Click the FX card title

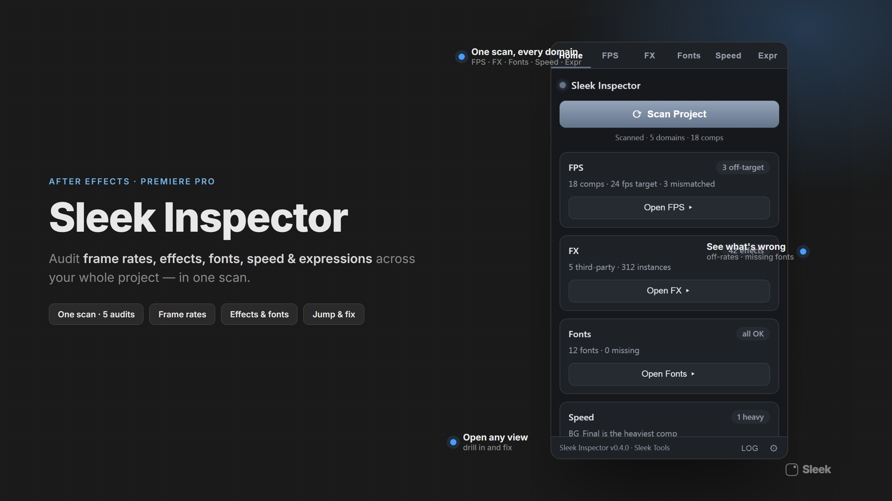point(574,251)
